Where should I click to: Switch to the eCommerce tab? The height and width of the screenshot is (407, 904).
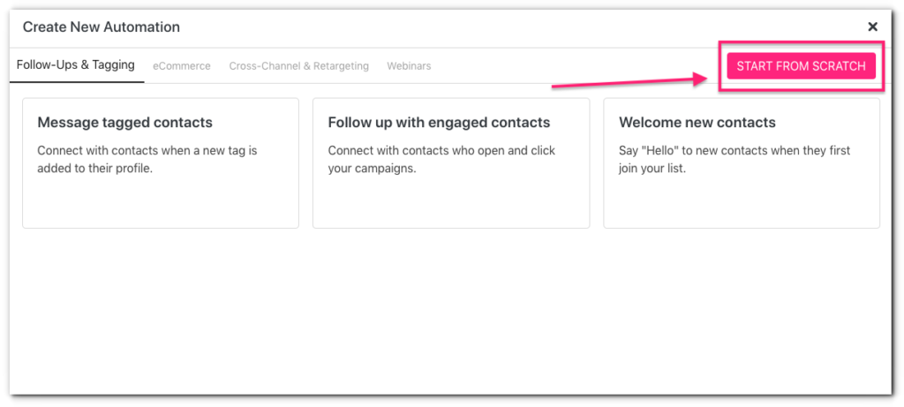pyautogui.click(x=182, y=65)
